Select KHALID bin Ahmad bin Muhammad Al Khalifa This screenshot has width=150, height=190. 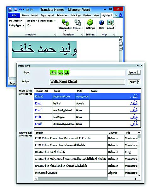tap(86, 138)
